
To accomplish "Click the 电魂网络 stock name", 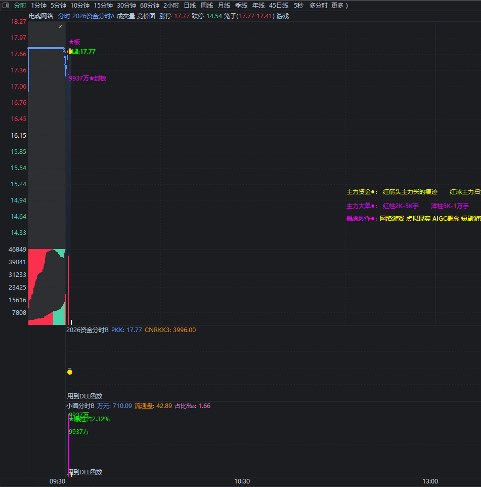I will tap(41, 16).
